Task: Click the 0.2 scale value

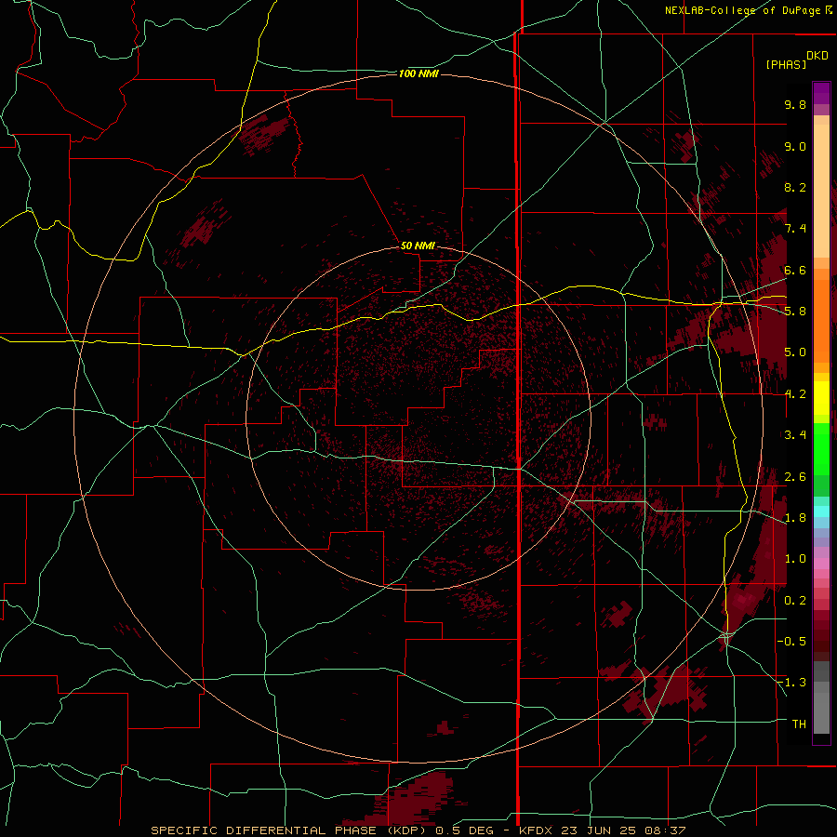Action: (x=795, y=601)
